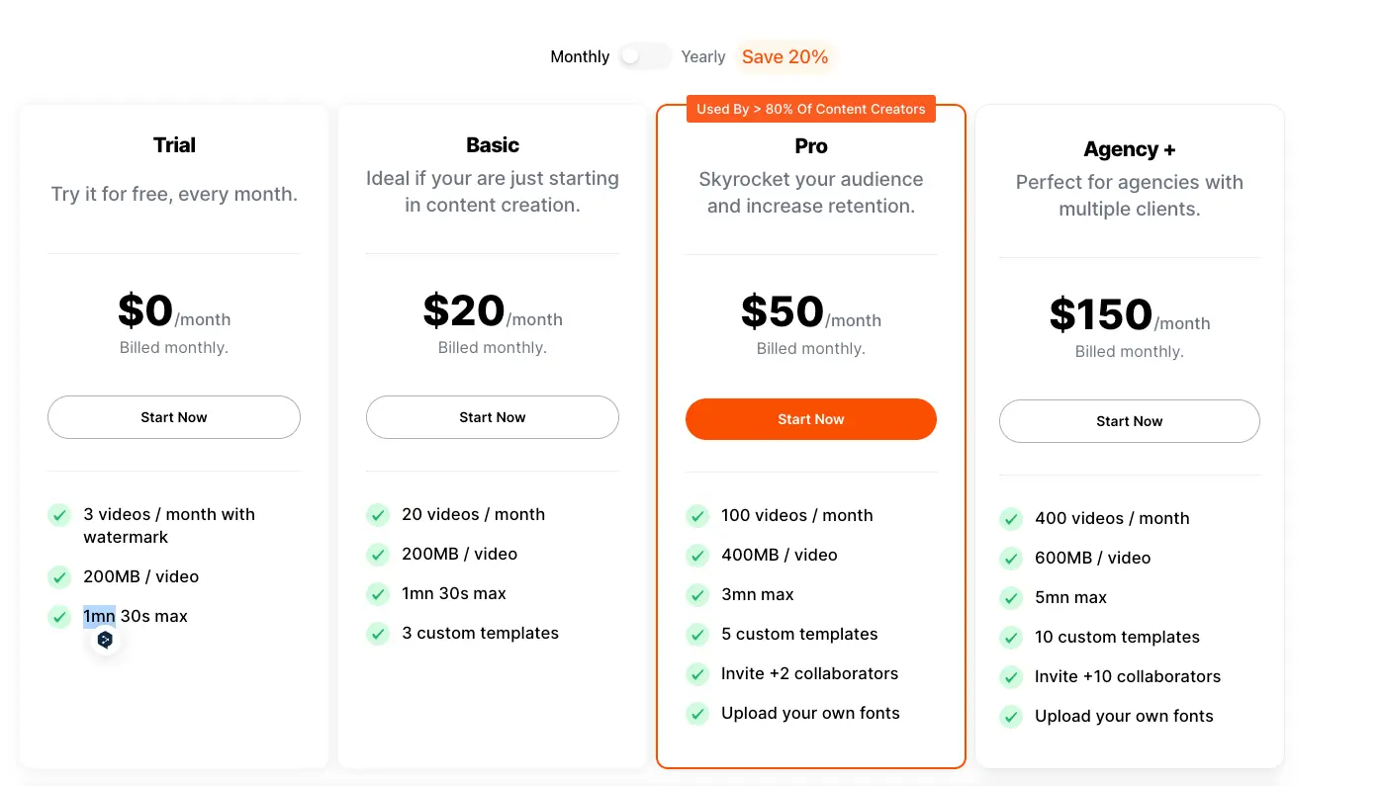Start Now on the Pro plan

(810, 419)
